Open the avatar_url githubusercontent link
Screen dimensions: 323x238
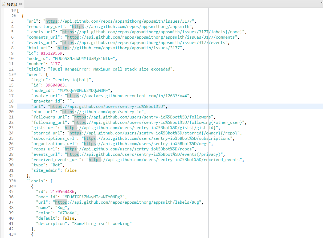[128, 96]
